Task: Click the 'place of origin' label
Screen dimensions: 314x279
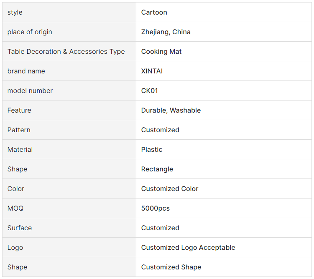Action: click(x=30, y=32)
